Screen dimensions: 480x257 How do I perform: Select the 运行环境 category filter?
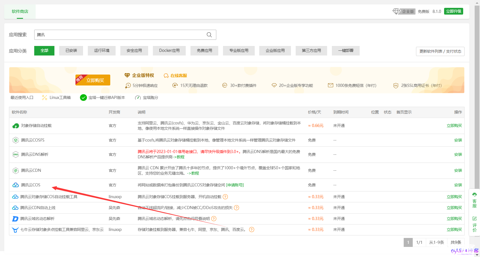coord(102,51)
